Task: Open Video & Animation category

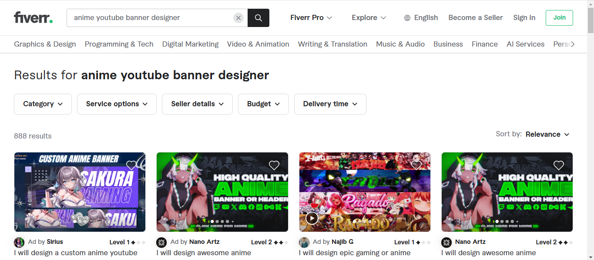Action: [258, 44]
